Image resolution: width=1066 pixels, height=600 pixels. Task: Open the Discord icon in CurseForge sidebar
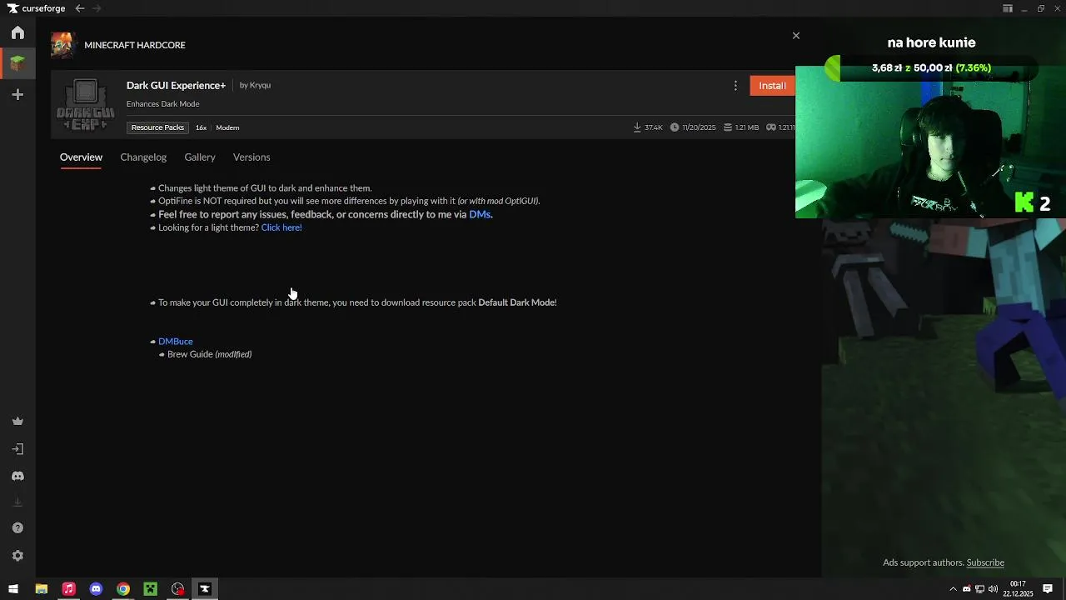coord(17,476)
